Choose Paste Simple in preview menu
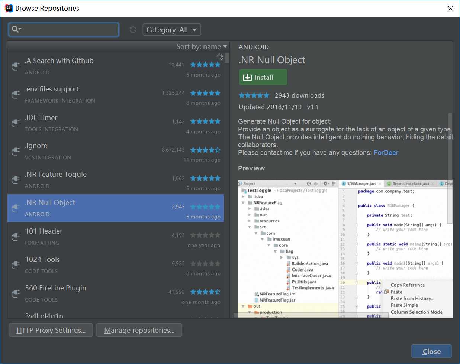 click(404, 305)
